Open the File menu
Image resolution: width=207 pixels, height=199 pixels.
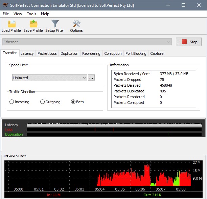(x=6, y=14)
